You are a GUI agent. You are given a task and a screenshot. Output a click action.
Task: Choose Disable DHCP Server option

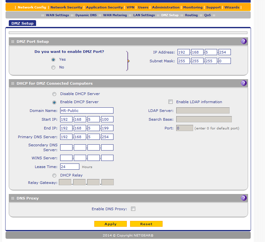tap(54, 94)
